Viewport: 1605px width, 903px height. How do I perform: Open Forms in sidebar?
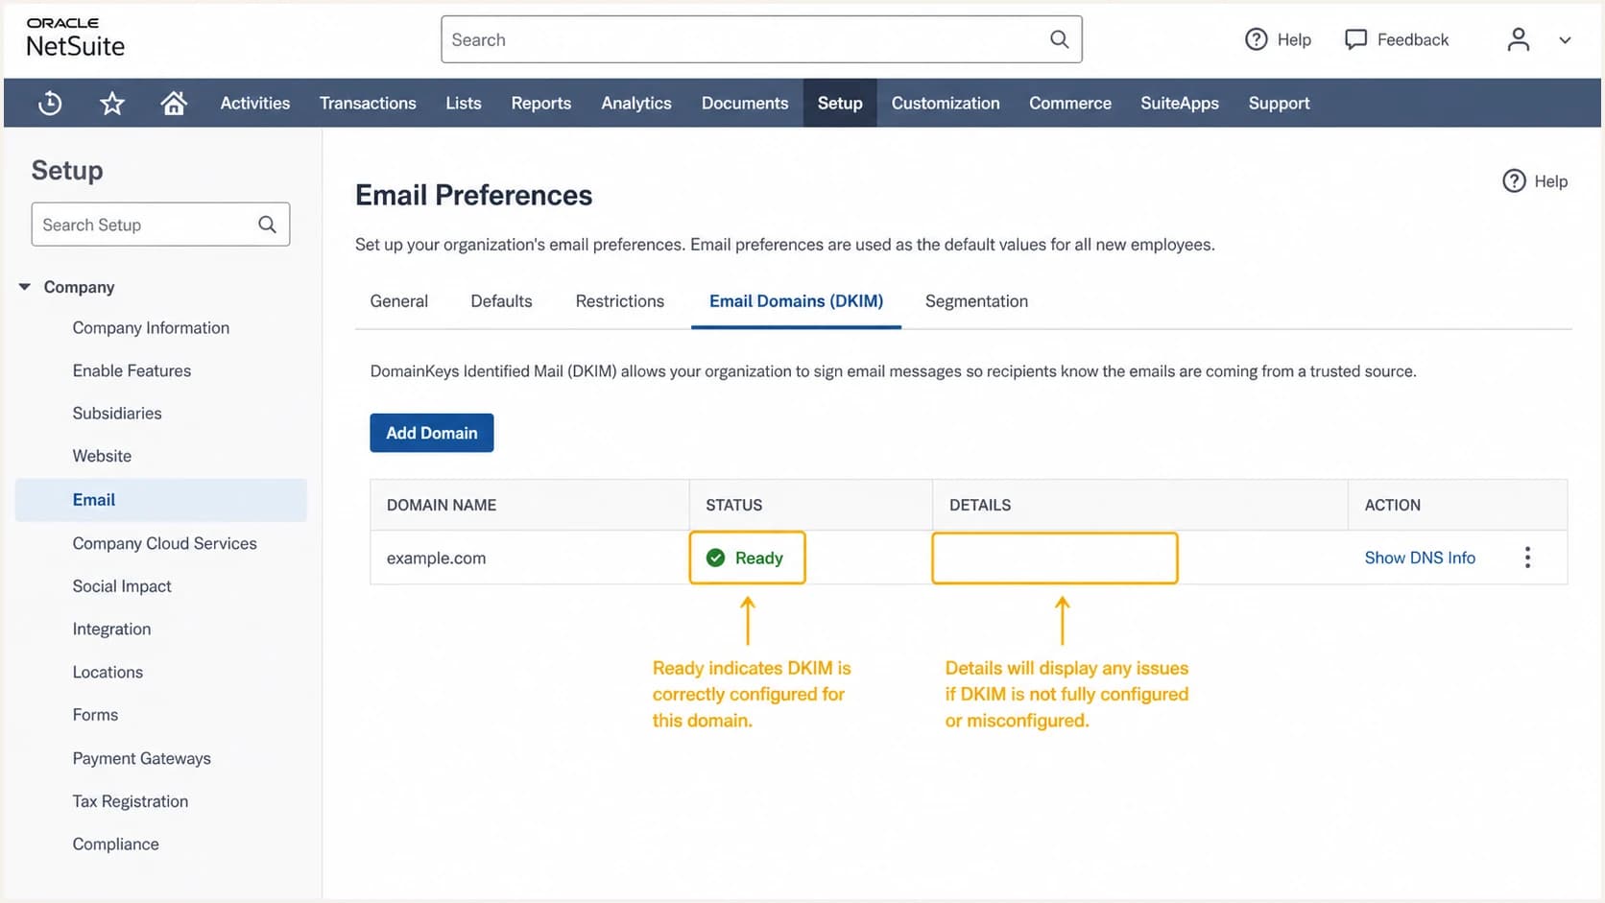click(95, 715)
